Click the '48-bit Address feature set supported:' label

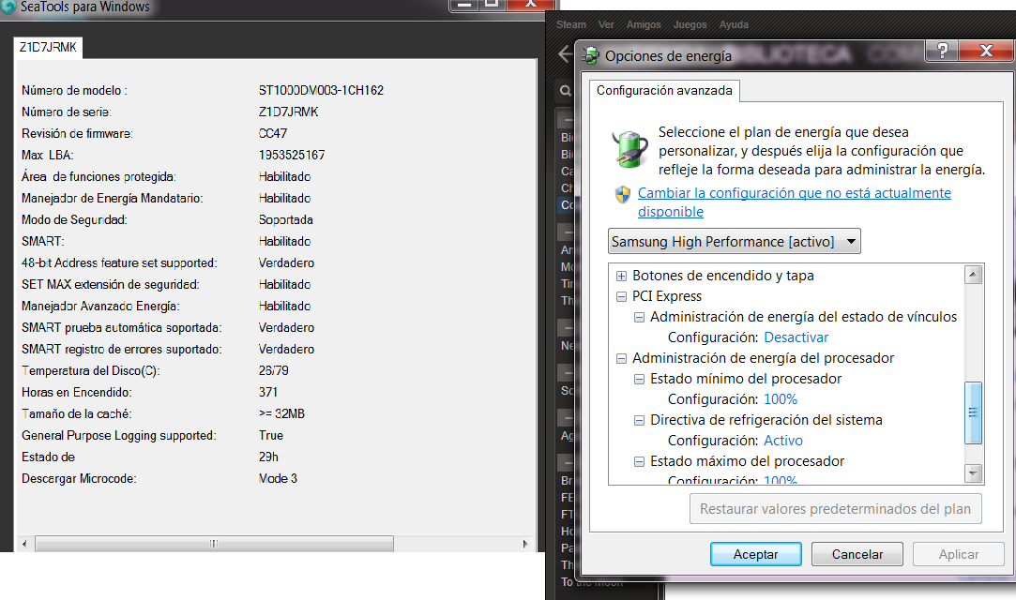pos(119,262)
